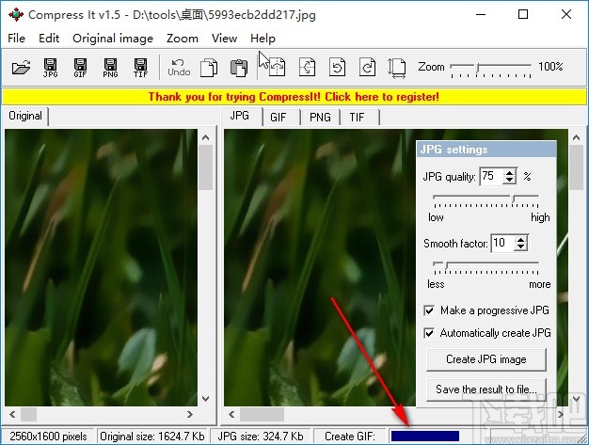Switch to the GIF tab
Viewport: 589px width, 445px height.
tap(279, 117)
